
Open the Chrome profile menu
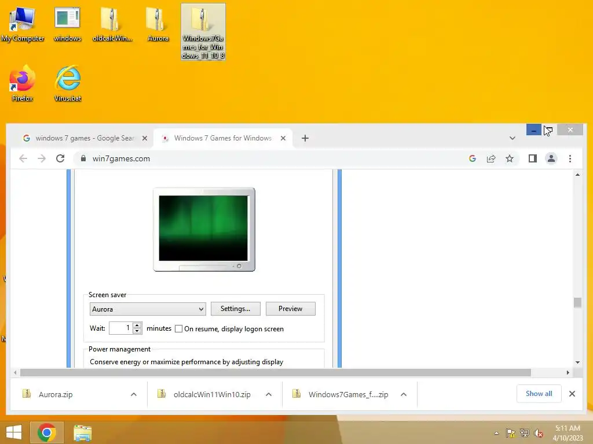pyautogui.click(x=551, y=158)
